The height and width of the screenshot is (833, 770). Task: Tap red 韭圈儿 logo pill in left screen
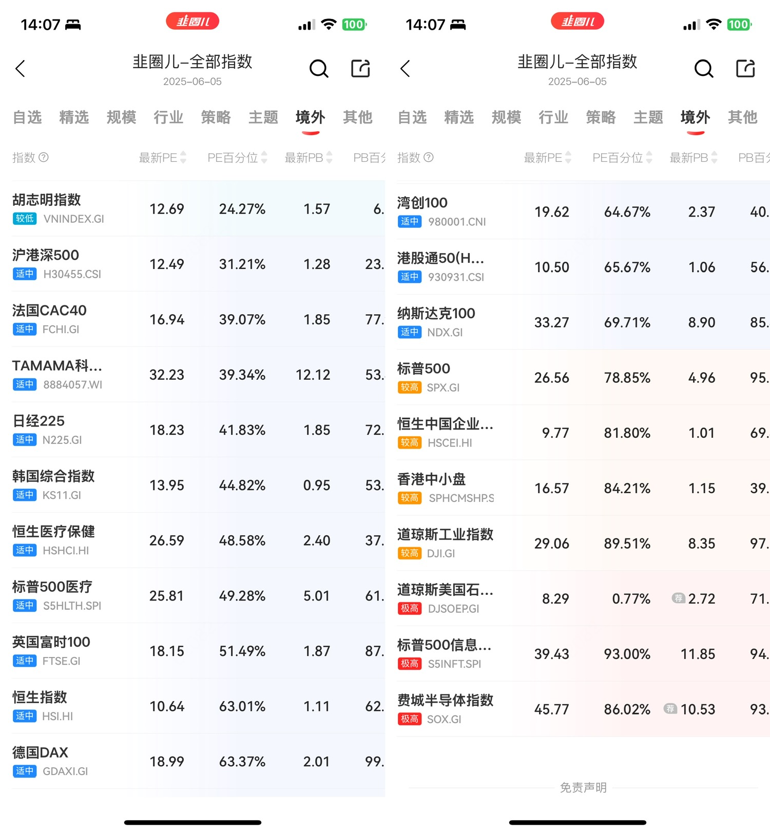[192, 21]
